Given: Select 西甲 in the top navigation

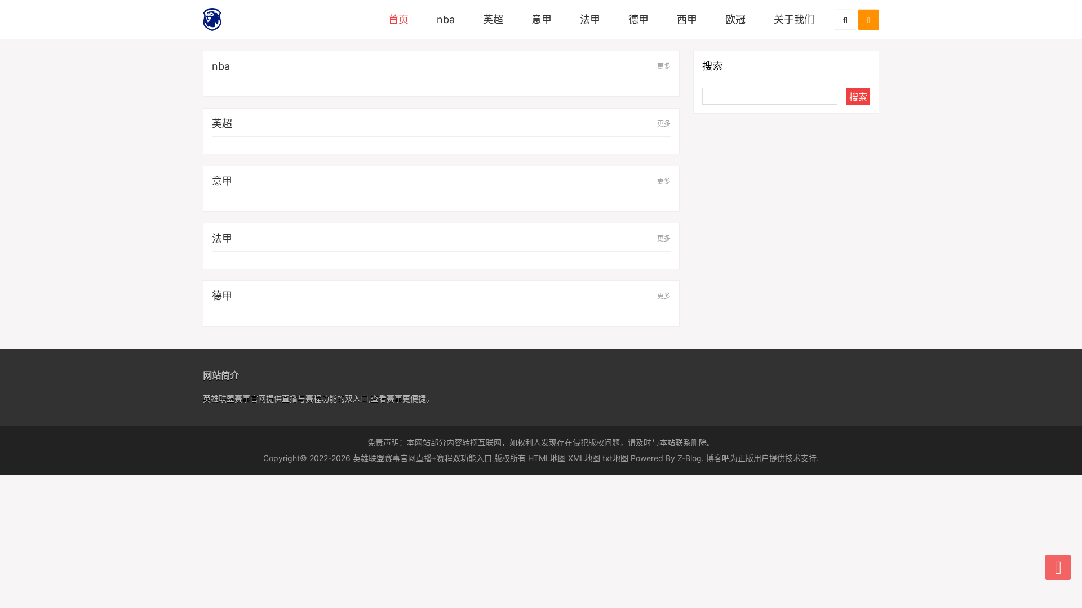Looking at the screenshot, I should tap(687, 20).
